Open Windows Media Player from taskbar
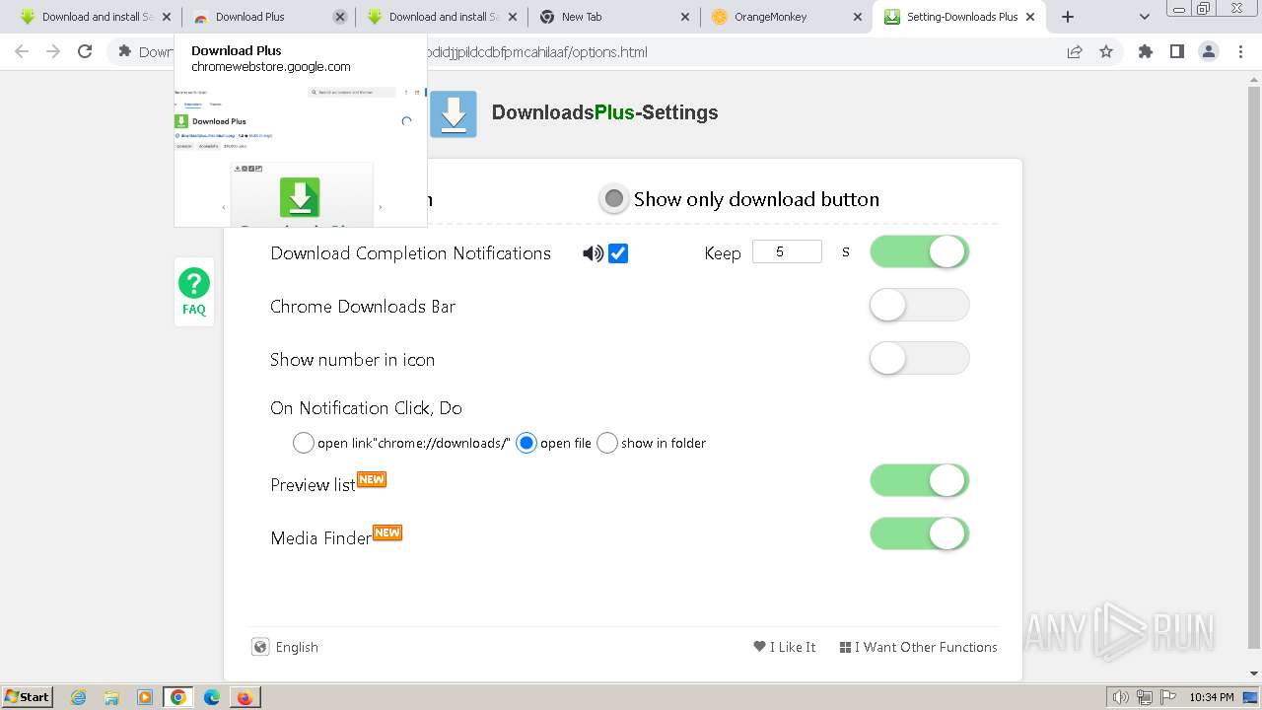The image size is (1262, 710). coord(145,697)
